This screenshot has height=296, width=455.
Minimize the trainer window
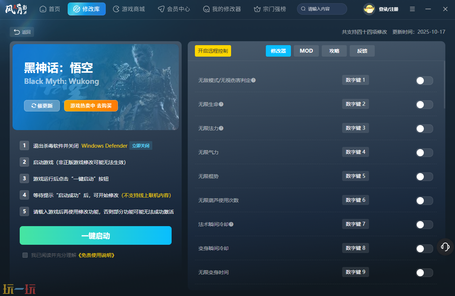click(x=428, y=9)
